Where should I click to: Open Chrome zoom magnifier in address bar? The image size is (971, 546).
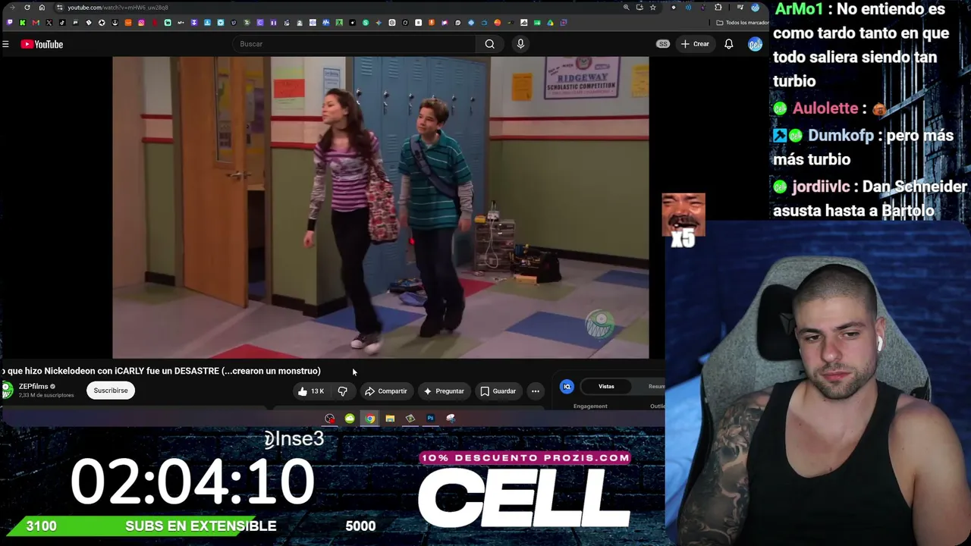tap(626, 8)
